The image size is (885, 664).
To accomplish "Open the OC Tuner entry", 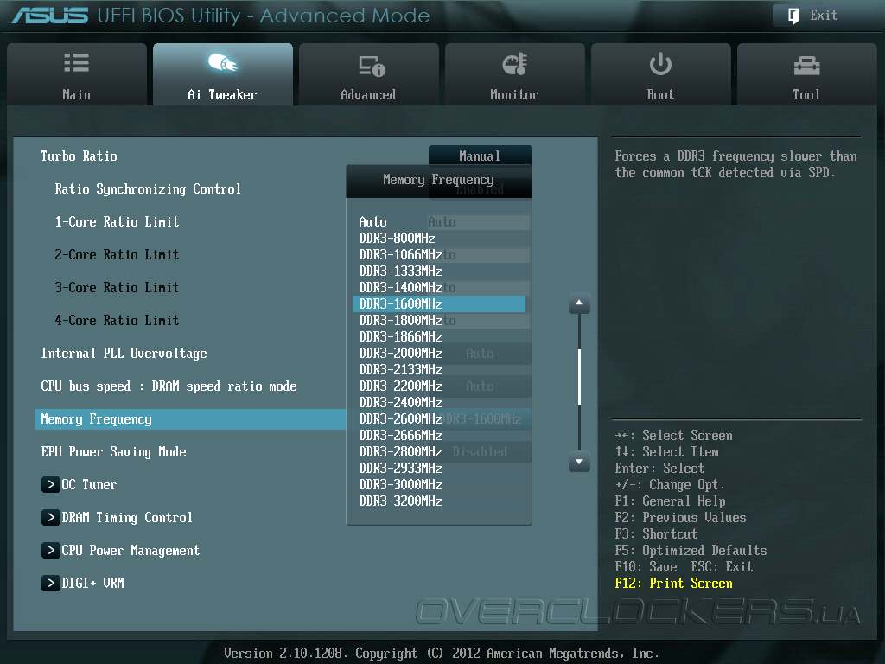I will [x=89, y=484].
